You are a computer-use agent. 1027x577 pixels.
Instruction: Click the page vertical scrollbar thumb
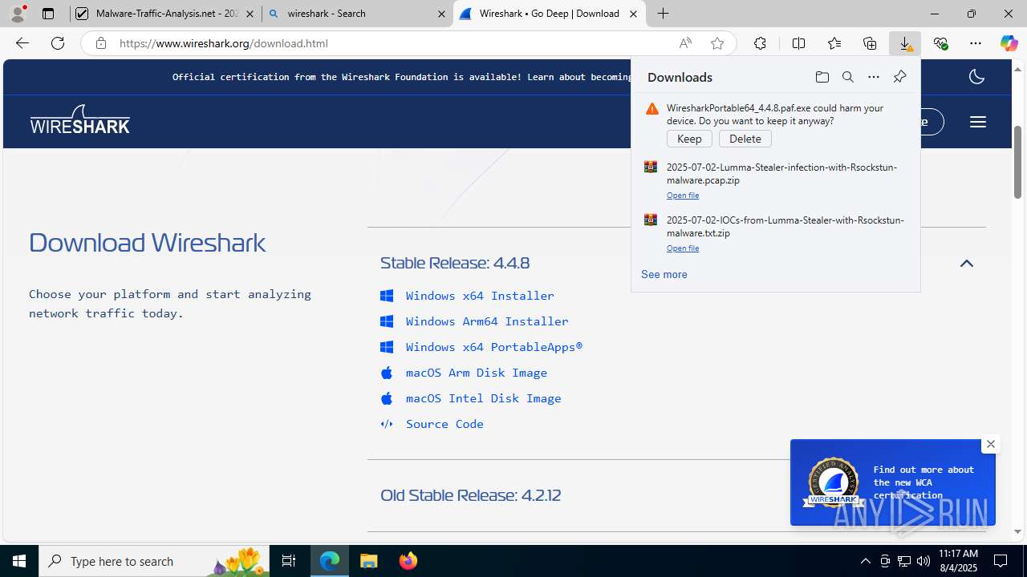(x=1017, y=162)
